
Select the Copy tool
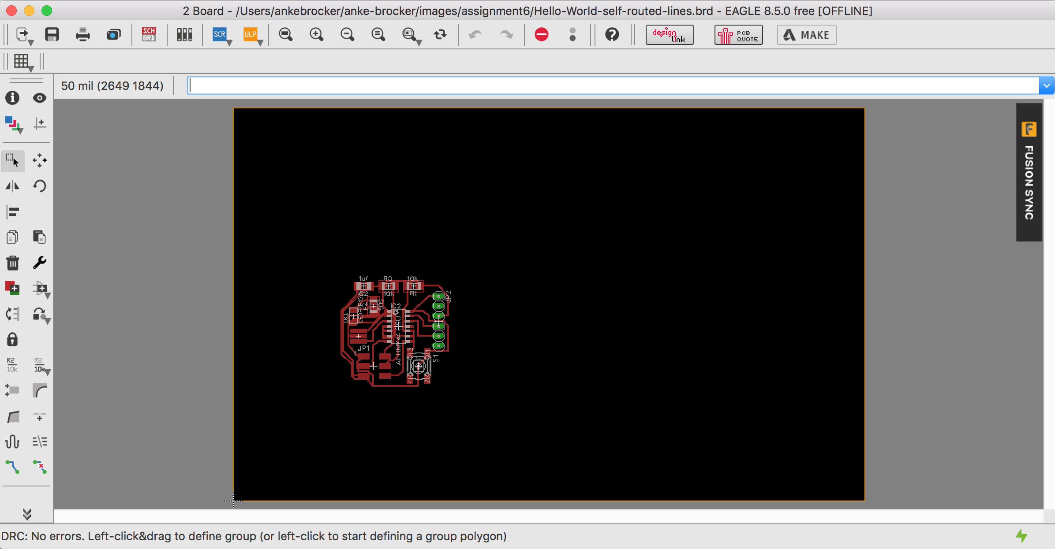(x=12, y=237)
